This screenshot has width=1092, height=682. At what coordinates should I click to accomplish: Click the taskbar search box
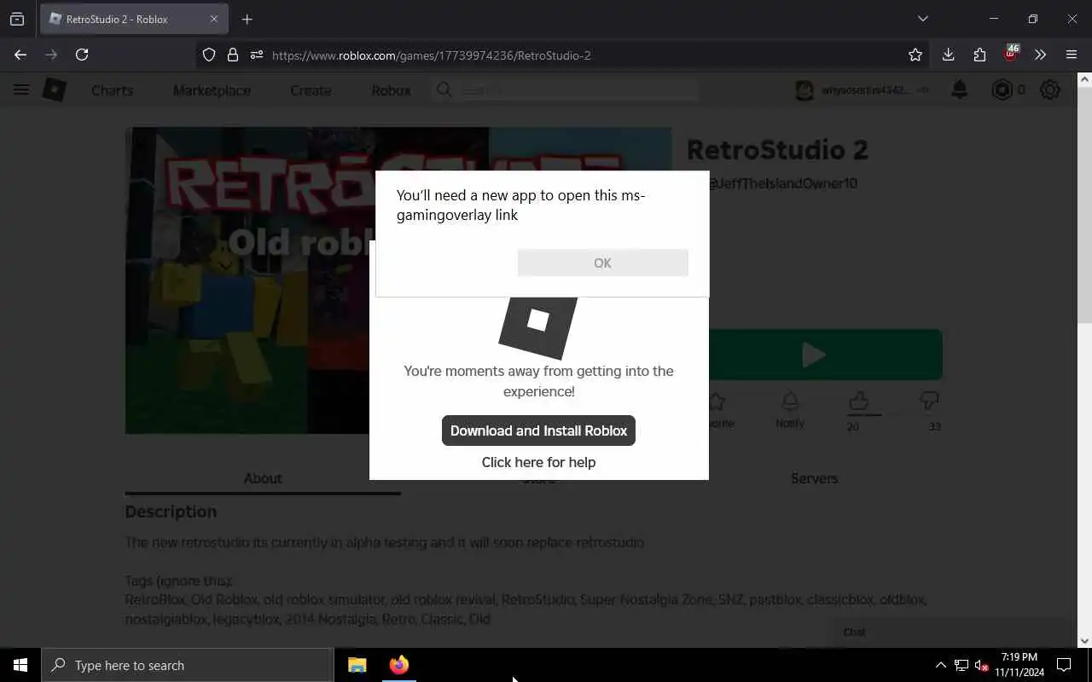tap(188, 665)
